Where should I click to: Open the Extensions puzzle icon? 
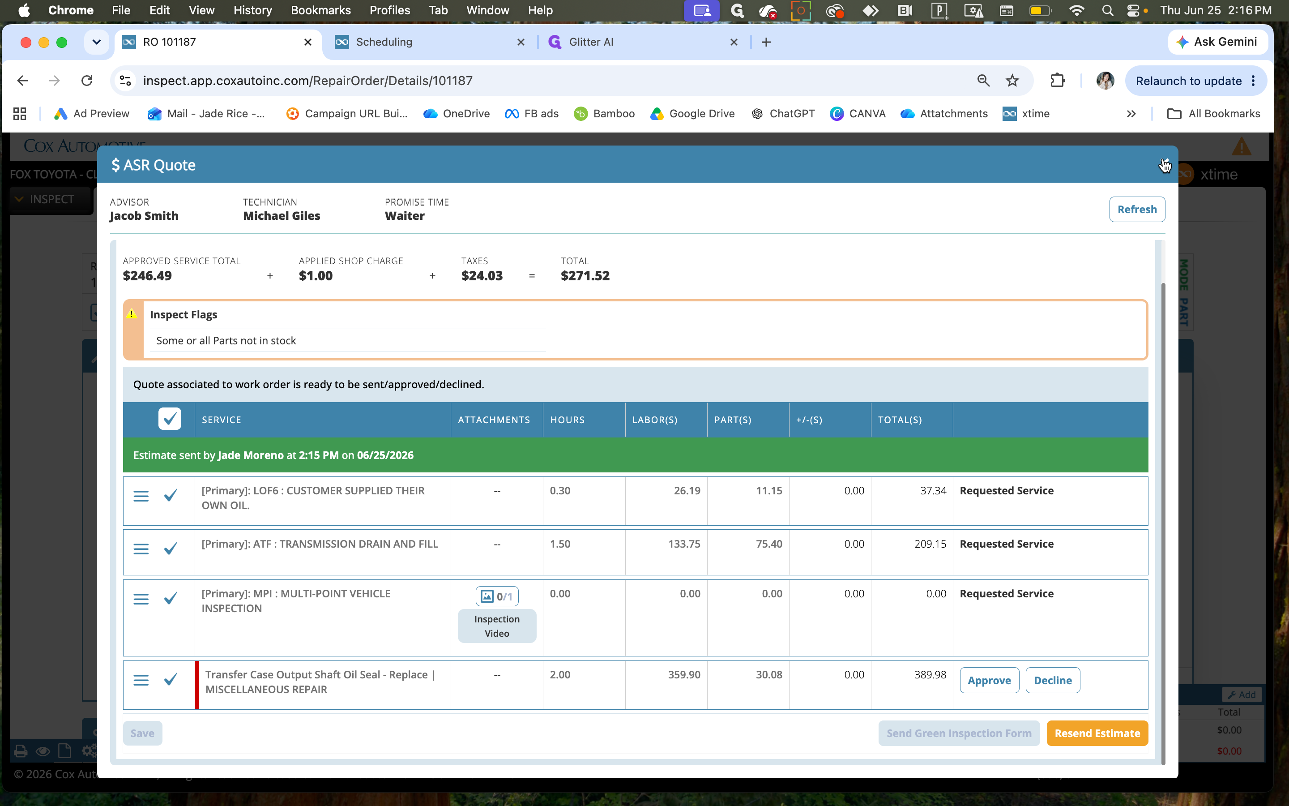[x=1057, y=81]
